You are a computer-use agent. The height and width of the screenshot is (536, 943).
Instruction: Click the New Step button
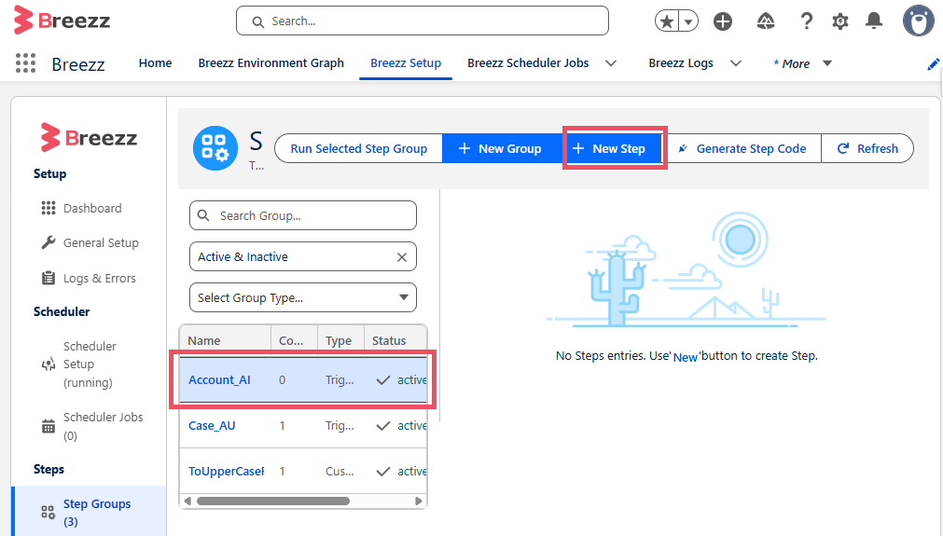click(x=614, y=148)
